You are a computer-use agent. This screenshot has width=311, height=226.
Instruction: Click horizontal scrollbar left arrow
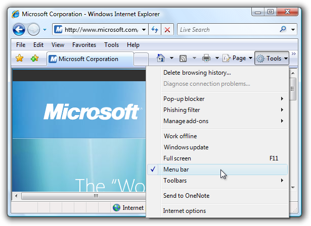coord(16,196)
